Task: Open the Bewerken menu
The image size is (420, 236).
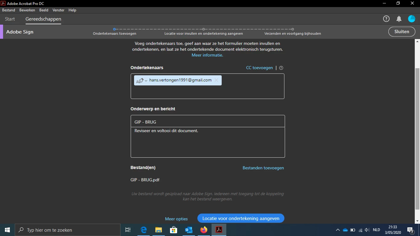Action: click(27, 10)
